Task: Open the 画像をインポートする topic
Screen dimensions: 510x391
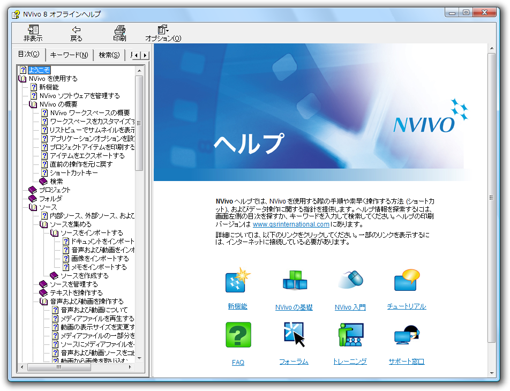Action: coord(100,259)
